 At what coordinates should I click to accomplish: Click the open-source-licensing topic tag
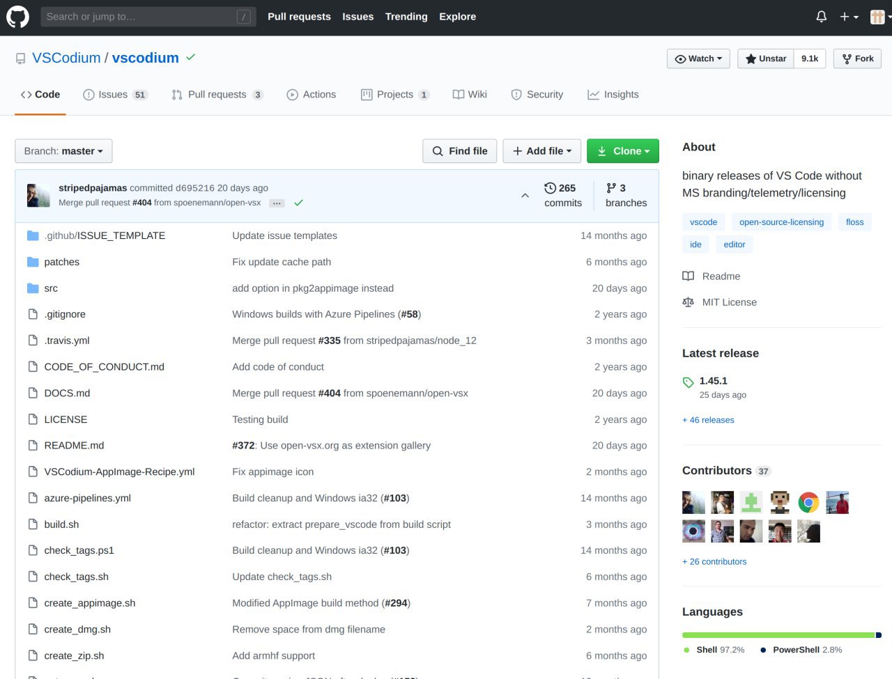781,222
